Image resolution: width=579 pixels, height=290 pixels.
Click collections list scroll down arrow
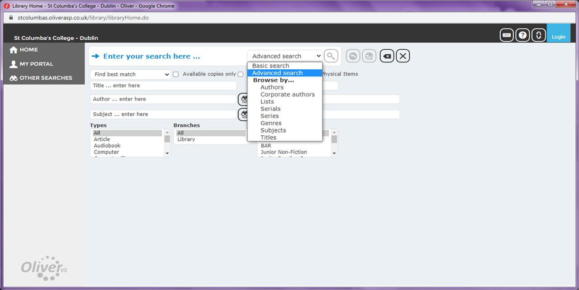point(334,153)
